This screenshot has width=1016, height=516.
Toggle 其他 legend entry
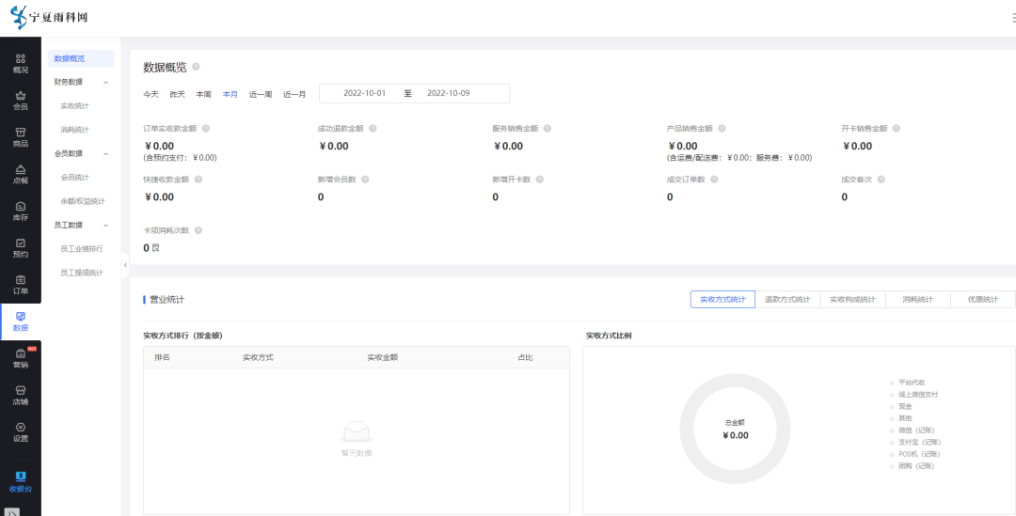click(901, 418)
